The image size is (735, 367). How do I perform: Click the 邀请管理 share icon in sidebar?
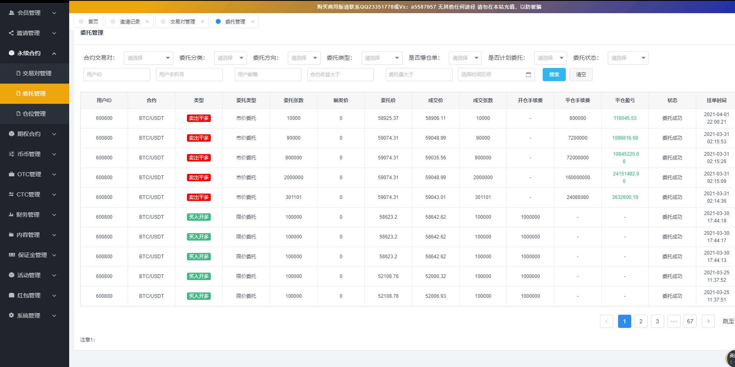[x=11, y=33]
